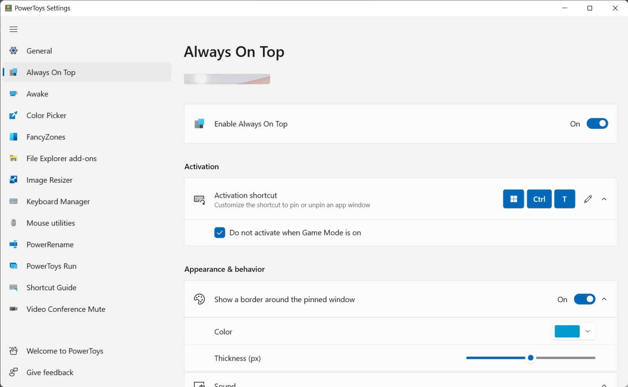The image size is (628, 387).
Task: Click the icon beside Enable Always On Top
Action: (x=199, y=124)
